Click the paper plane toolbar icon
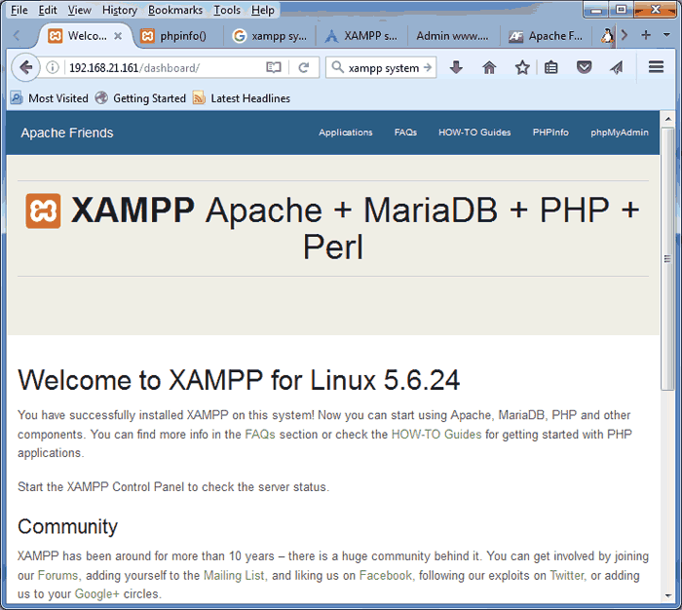 pyautogui.click(x=617, y=67)
